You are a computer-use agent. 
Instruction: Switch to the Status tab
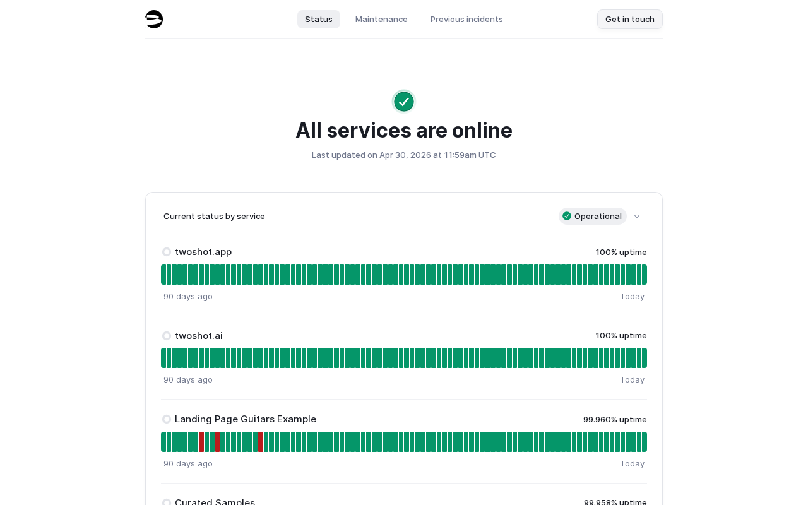coord(319,19)
